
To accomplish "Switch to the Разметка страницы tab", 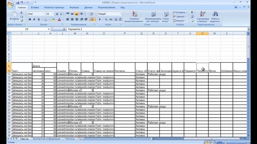I will point(54,8).
